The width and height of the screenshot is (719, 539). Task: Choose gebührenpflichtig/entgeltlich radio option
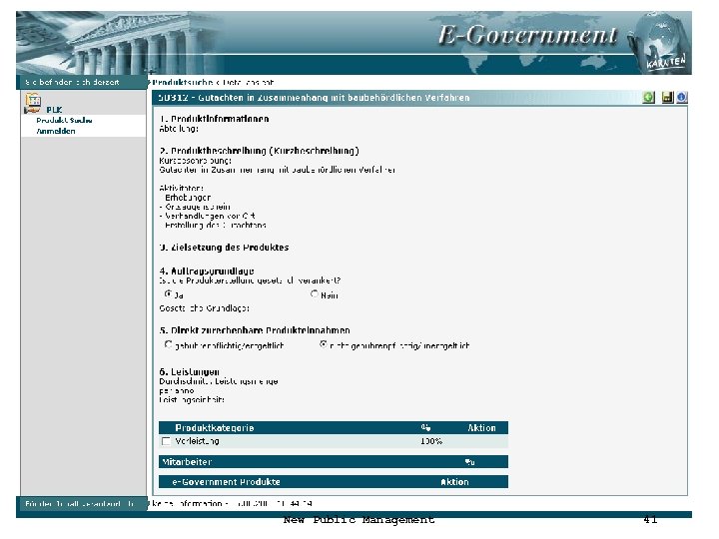pyautogui.click(x=169, y=344)
